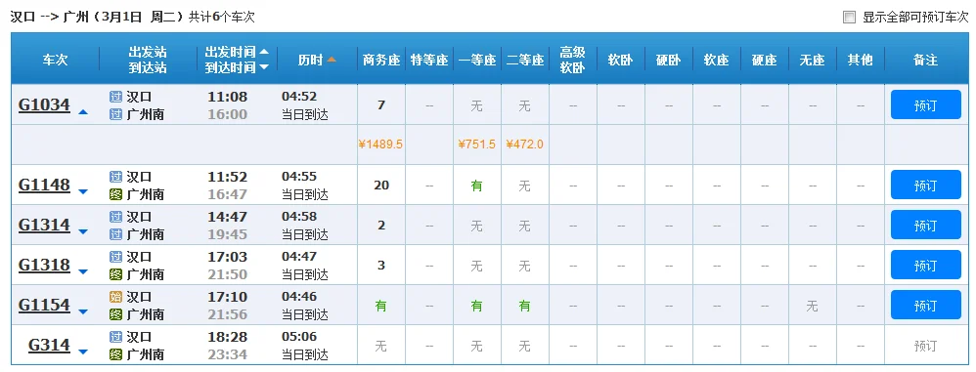The width and height of the screenshot is (976, 372).
Task: Click the 过 icon beside 汉口 in G1314 row
Action: click(115, 217)
